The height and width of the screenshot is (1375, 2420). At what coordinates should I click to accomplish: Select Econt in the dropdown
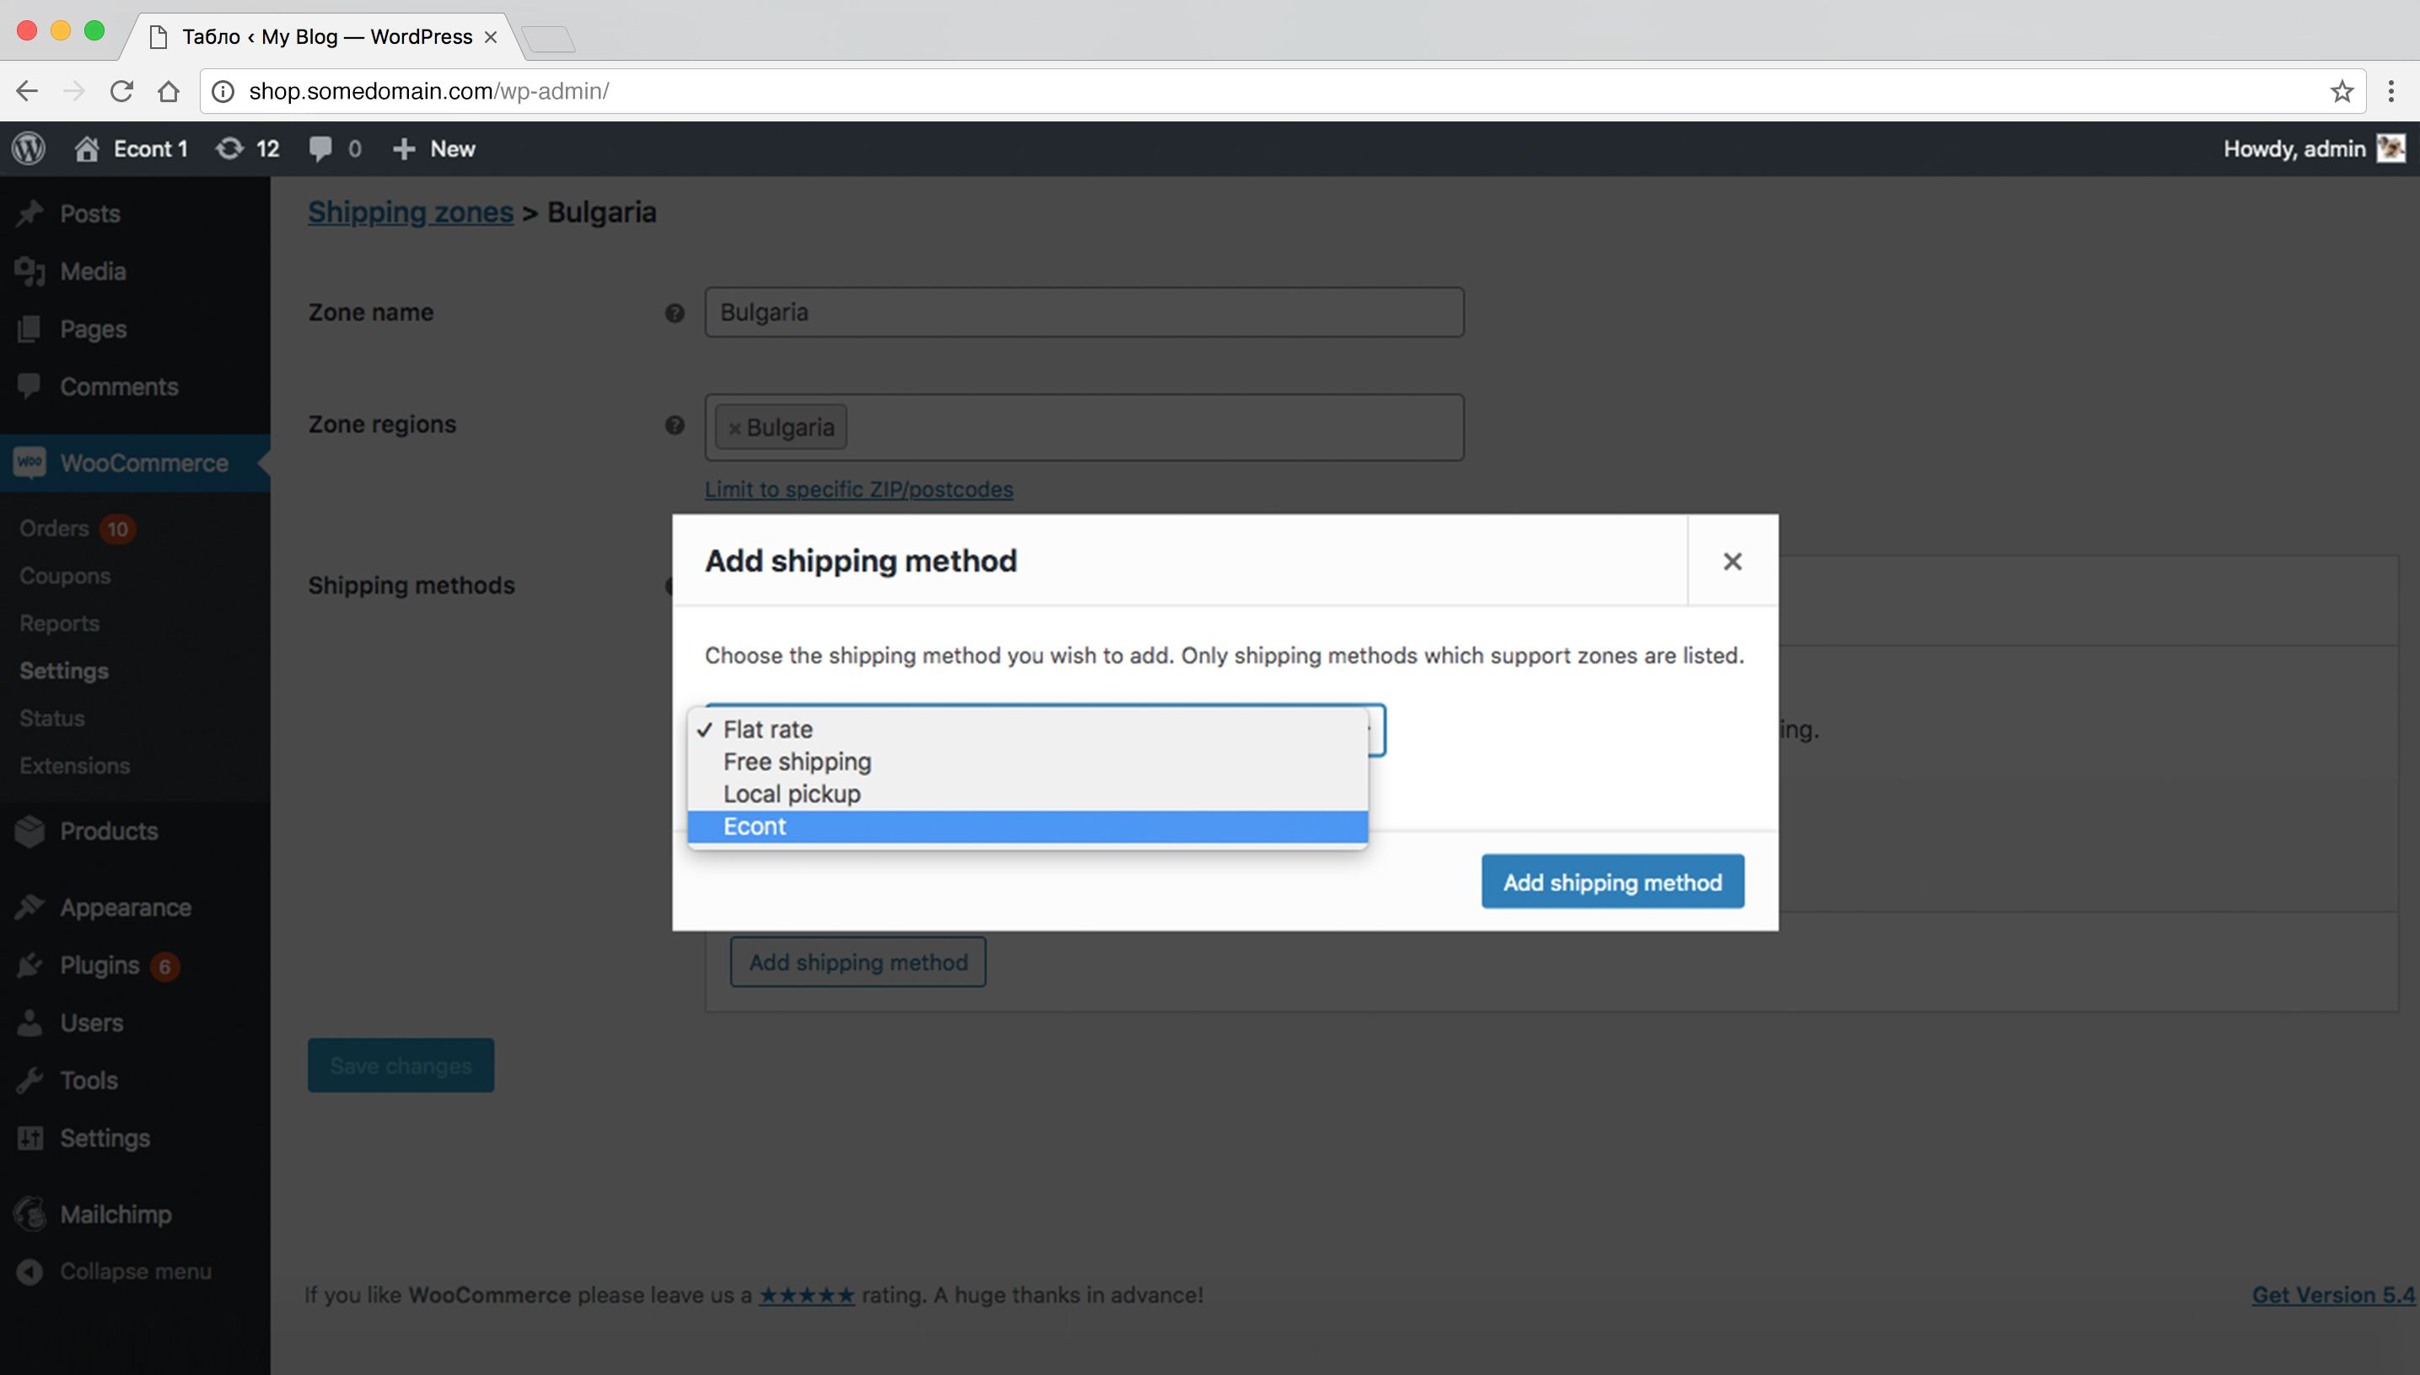pos(1028,826)
